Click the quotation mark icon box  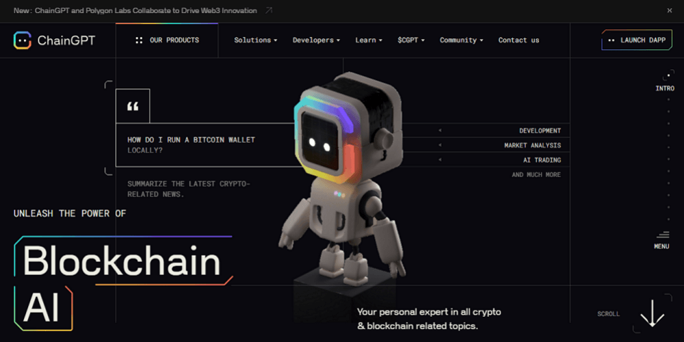click(133, 105)
